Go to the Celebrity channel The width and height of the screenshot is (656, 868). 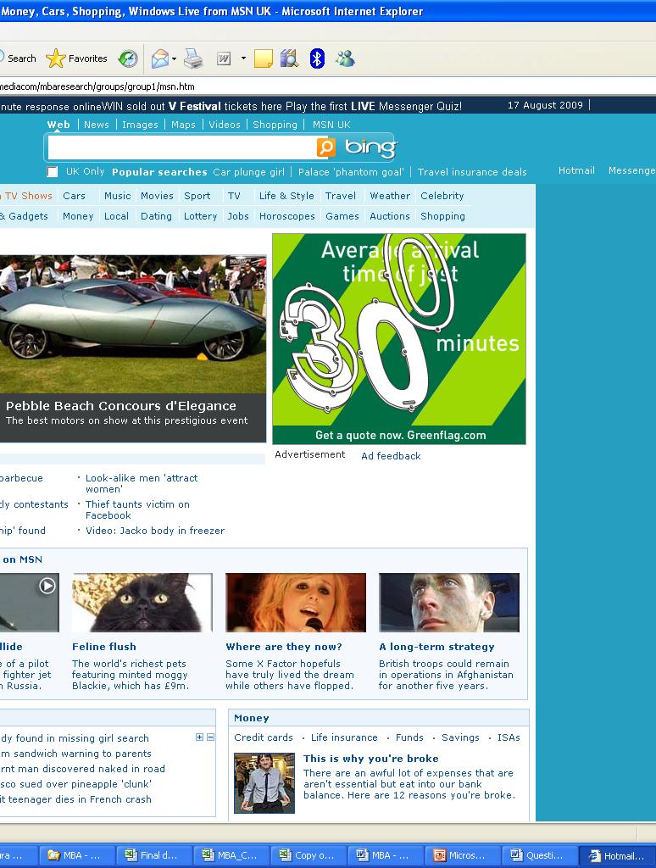(x=442, y=196)
